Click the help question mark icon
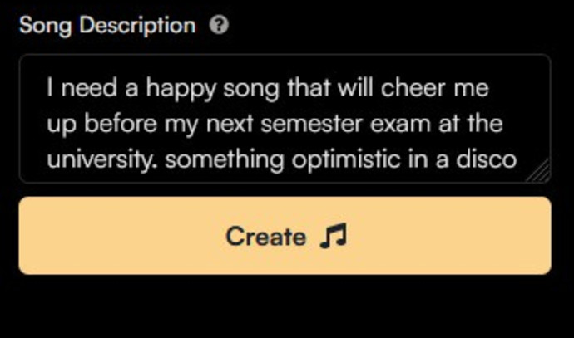This screenshot has width=574, height=338. point(219,25)
